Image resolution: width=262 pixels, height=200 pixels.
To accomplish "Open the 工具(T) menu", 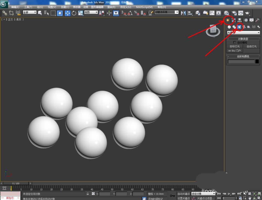I will click(x=28, y=7).
